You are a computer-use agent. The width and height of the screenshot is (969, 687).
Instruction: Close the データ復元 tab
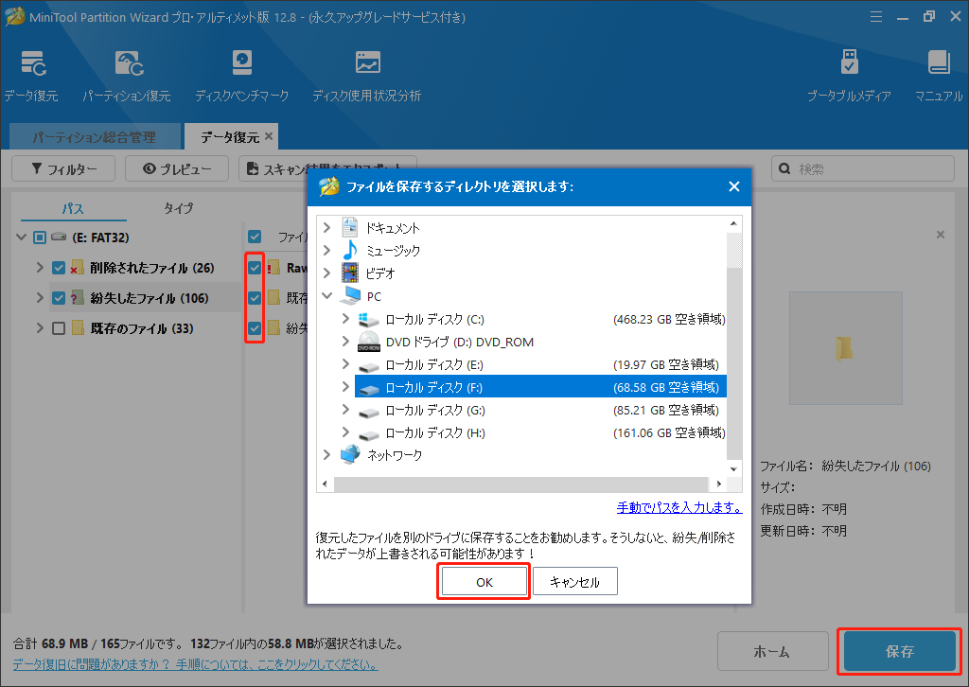(269, 136)
